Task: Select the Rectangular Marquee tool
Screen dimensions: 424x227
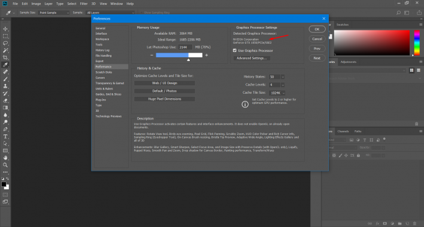Action: [x=5, y=36]
